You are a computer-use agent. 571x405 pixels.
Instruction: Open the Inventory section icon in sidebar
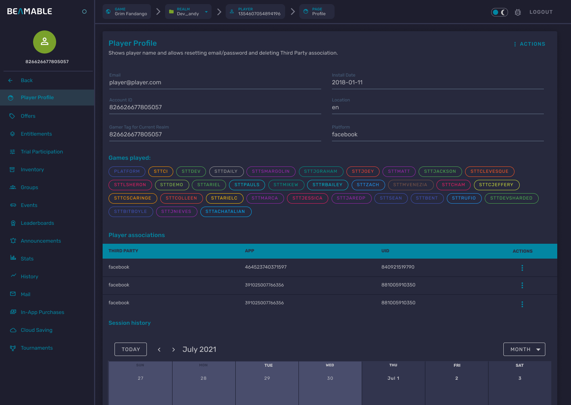(13, 169)
